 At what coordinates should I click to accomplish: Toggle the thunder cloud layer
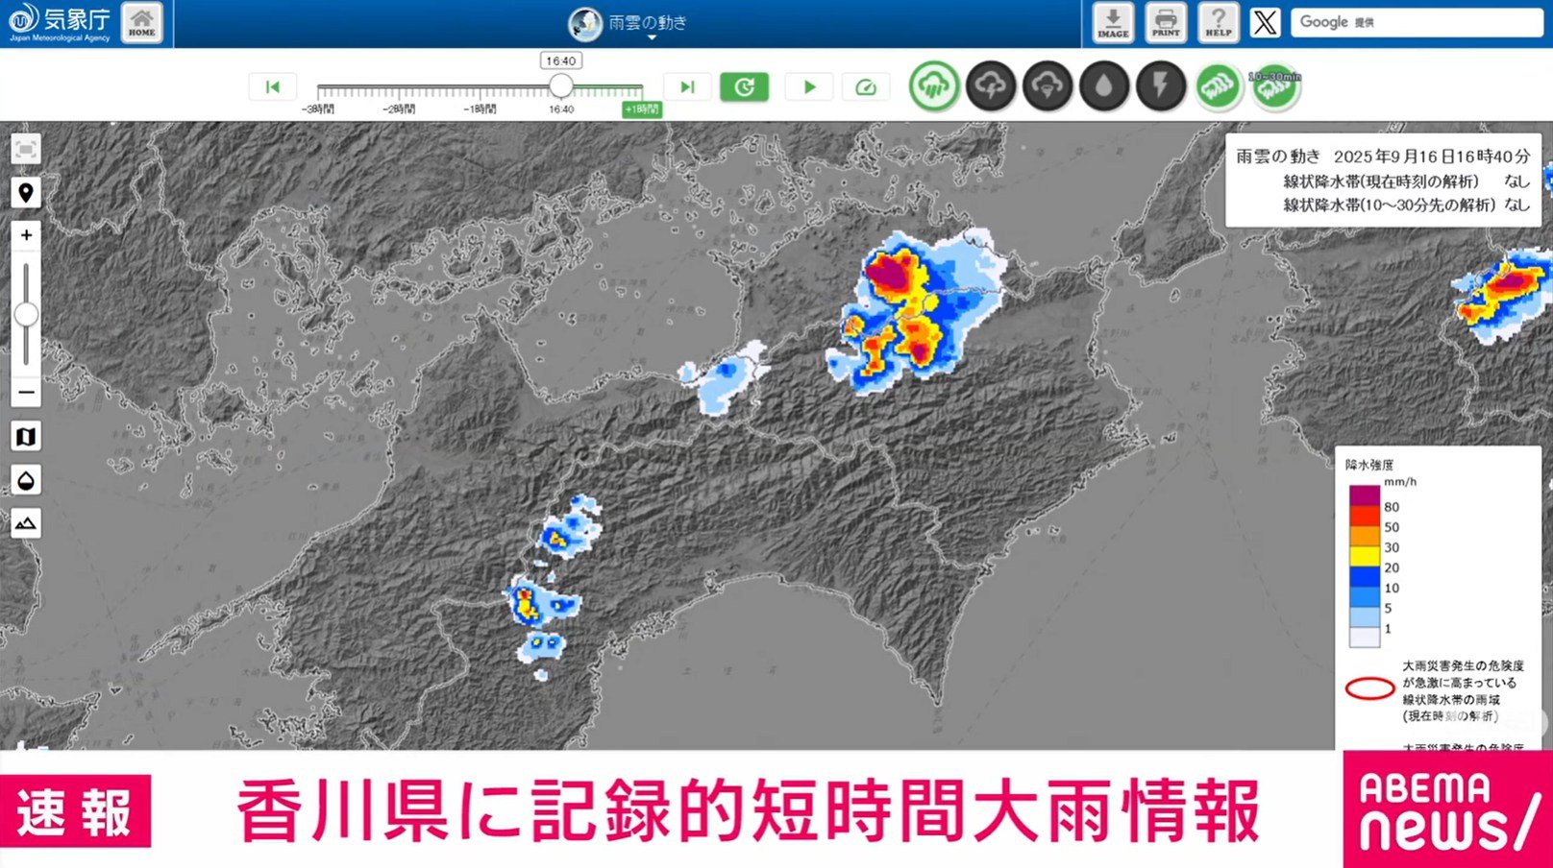[x=991, y=87]
